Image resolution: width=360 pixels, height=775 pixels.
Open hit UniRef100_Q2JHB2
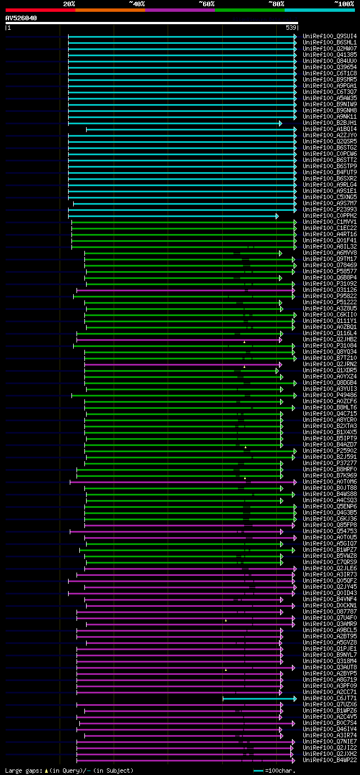coord(330,339)
